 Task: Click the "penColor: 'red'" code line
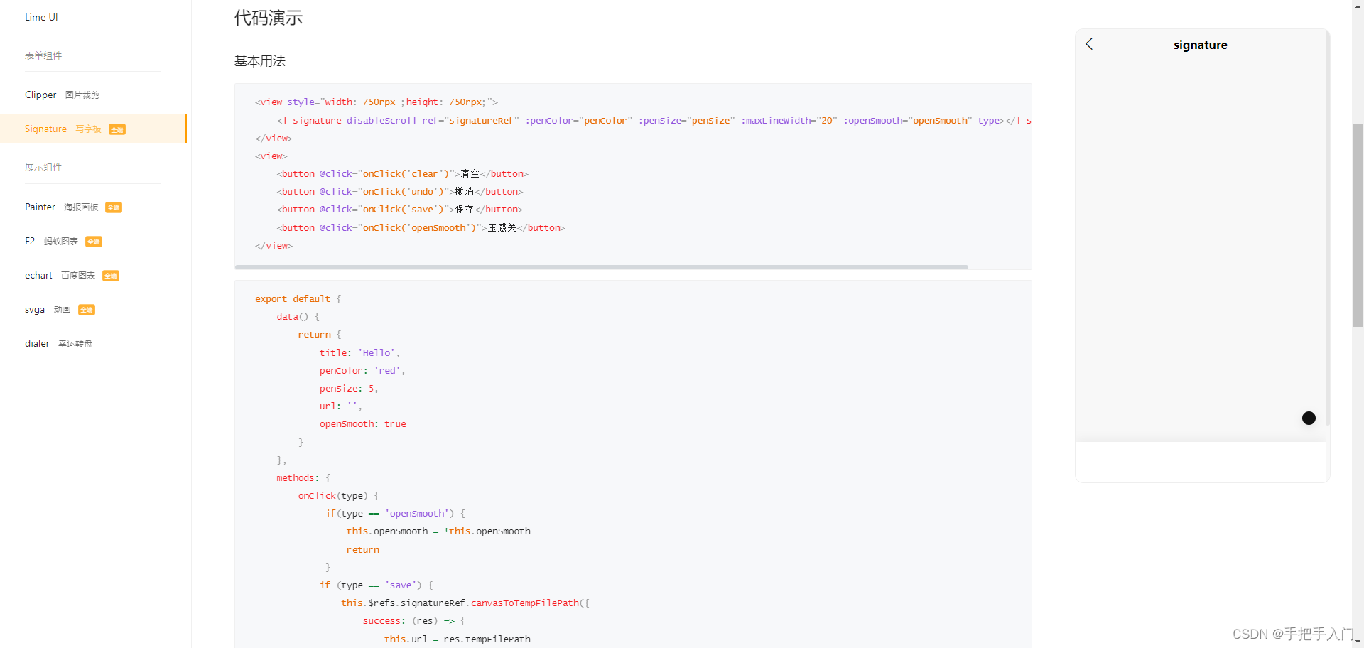pos(362,370)
